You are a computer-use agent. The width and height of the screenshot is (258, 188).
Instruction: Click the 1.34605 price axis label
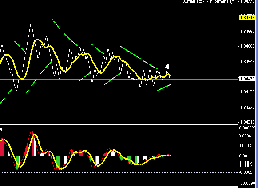247,46
